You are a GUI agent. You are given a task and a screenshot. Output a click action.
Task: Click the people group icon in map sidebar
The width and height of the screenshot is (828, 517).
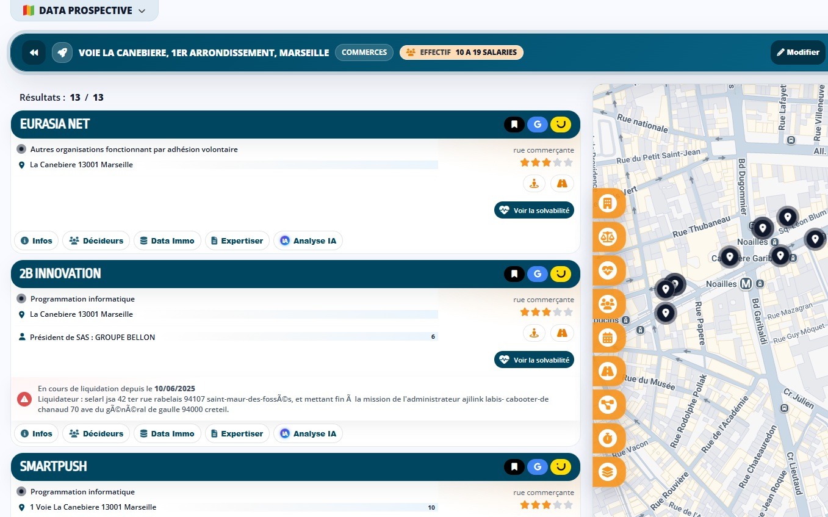608,304
